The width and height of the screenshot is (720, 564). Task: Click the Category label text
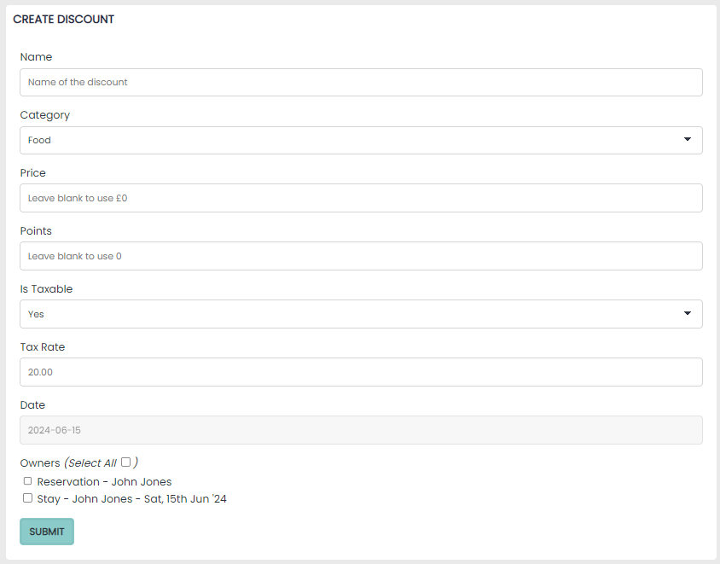click(x=45, y=115)
